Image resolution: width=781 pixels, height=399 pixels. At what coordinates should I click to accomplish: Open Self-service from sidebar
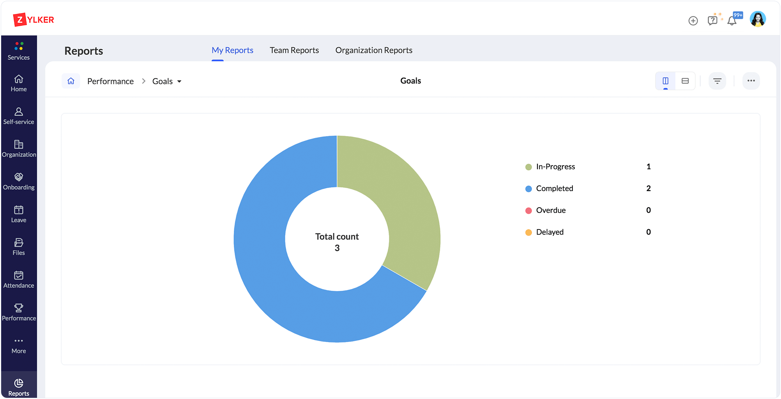(x=19, y=116)
